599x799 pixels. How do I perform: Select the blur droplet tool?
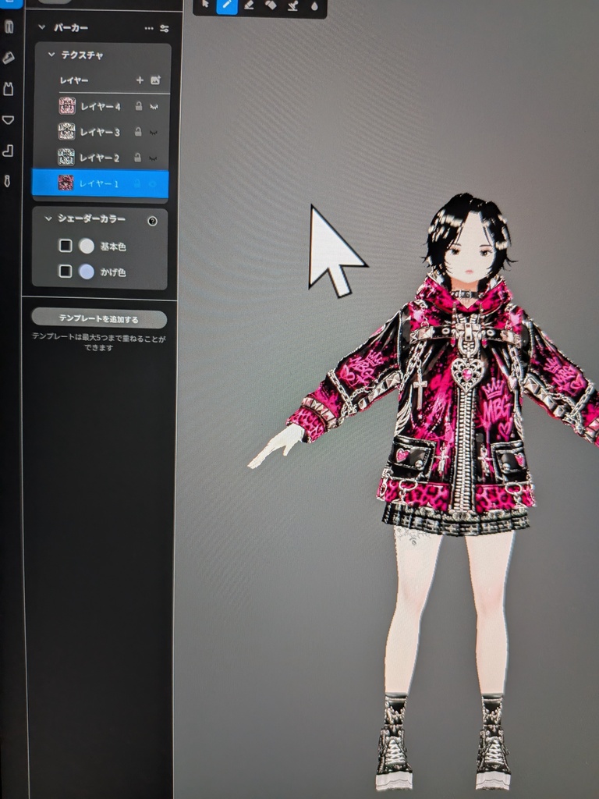click(314, 6)
